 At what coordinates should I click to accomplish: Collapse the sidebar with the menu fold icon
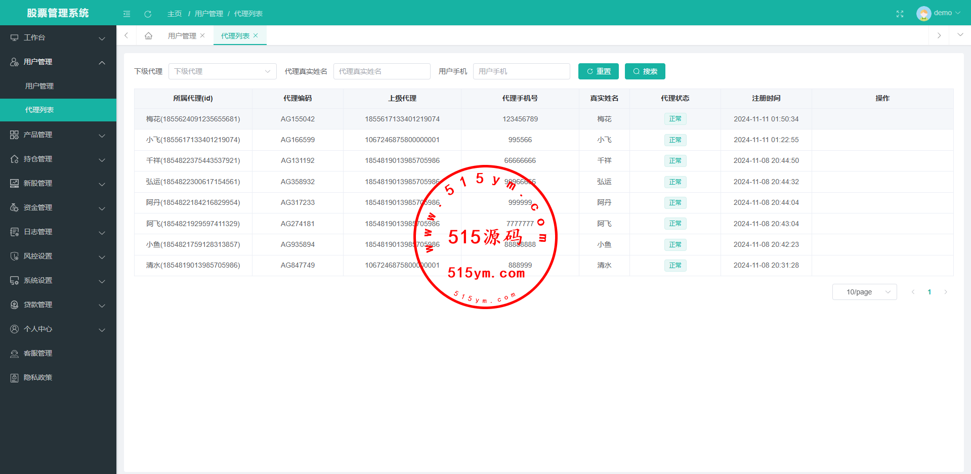126,14
